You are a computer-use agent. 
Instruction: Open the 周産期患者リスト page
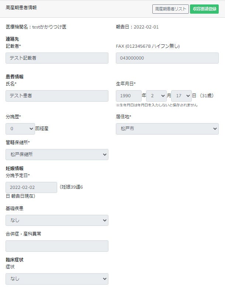click(x=170, y=9)
